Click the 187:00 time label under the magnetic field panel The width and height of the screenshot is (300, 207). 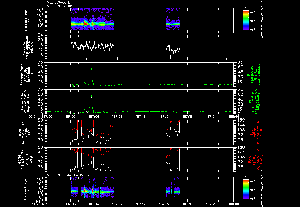point(47,116)
